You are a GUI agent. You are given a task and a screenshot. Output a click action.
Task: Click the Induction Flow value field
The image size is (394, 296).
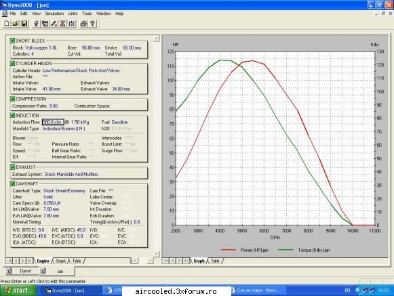[x=53, y=122]
